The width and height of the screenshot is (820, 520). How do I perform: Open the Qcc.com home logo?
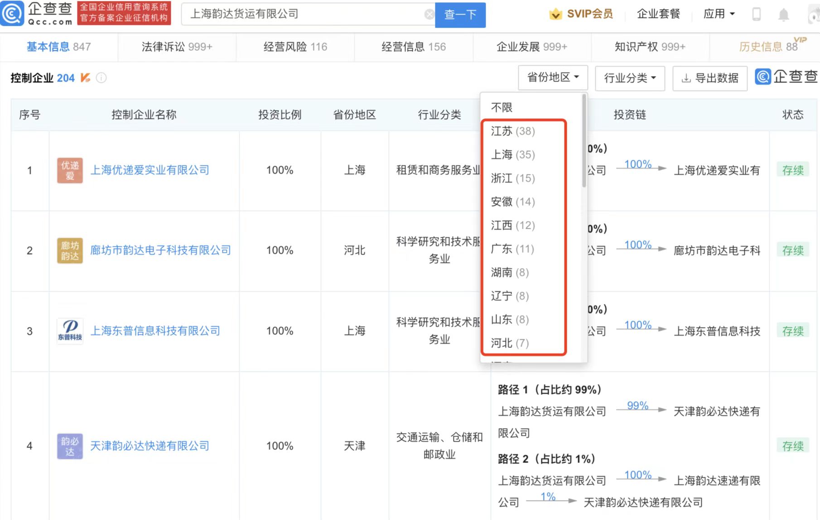37,14
